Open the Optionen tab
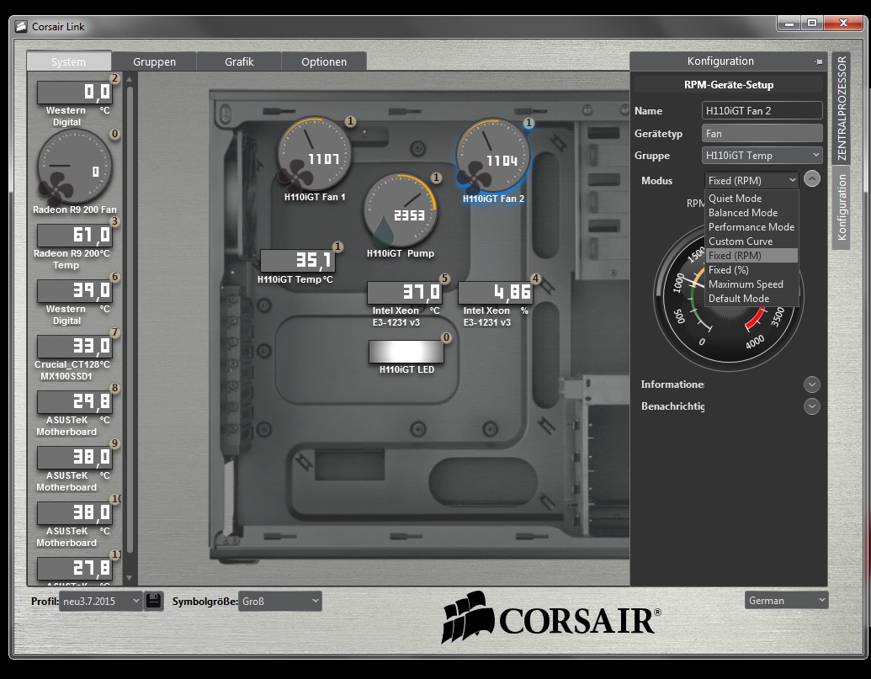The width and height of the screenshot is (871, 679). coord(324,61)
